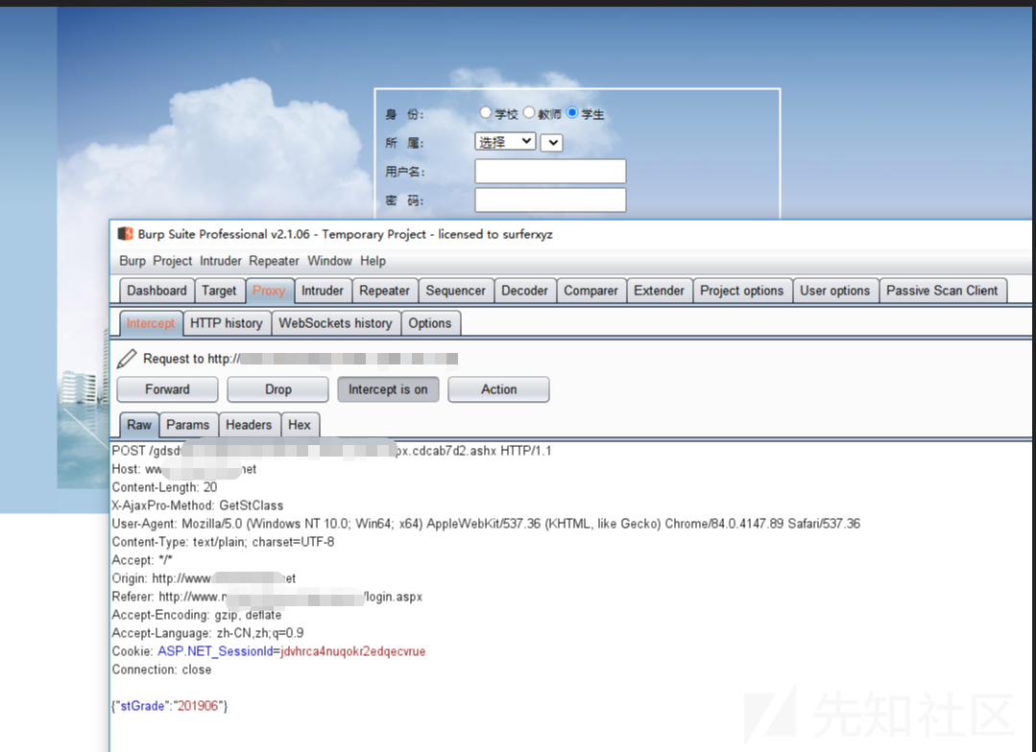Select the Raw view tab

click(x=139, y=425)
